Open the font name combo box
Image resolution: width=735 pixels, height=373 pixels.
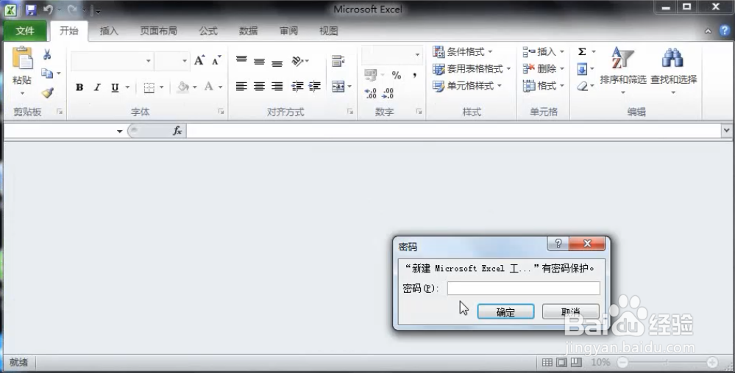pos(112,61)
